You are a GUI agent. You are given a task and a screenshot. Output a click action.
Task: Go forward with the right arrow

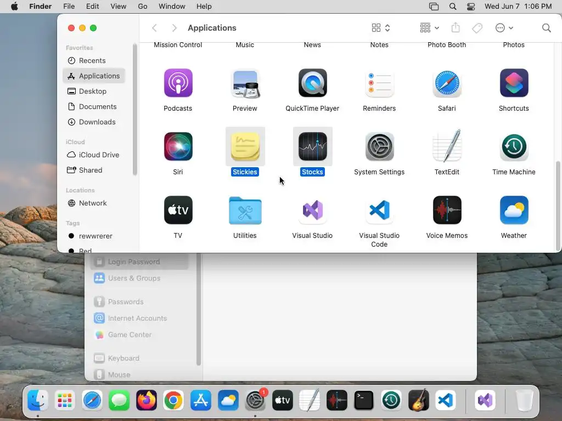(174, 28)
